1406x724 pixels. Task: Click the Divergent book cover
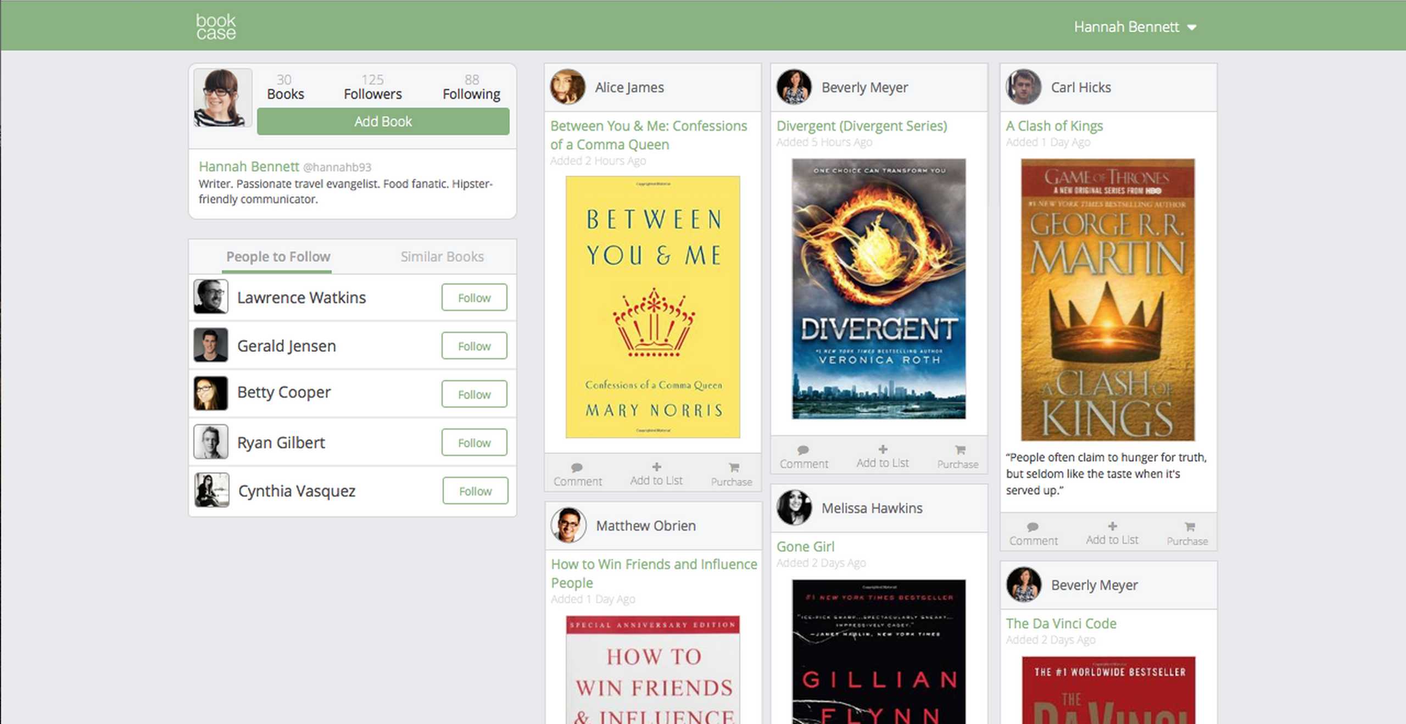tap(879, 289)
